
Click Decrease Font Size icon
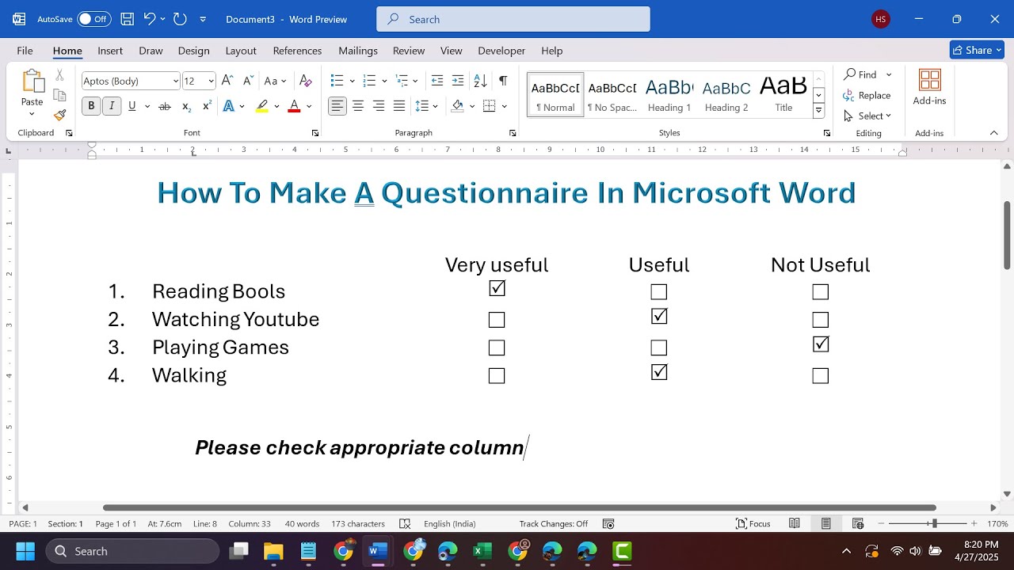[x=248, y=81]
